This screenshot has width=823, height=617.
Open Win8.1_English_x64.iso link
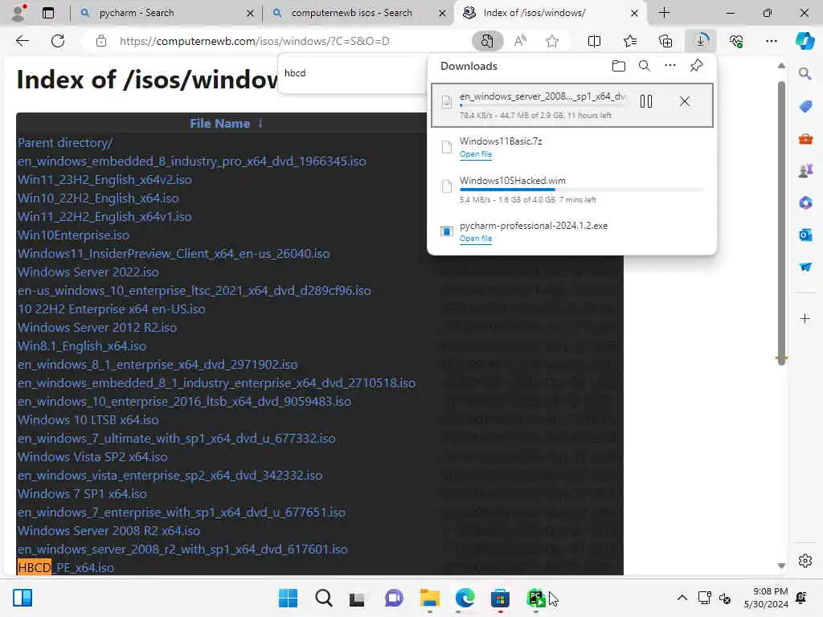82,345
